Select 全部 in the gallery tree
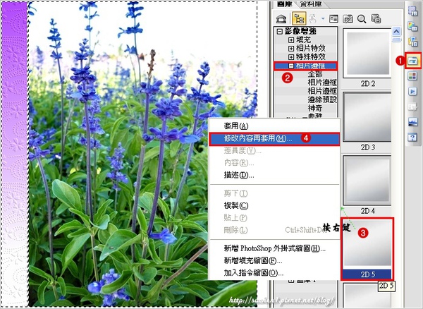The image size is (423, 309). [x=315, y=74]
